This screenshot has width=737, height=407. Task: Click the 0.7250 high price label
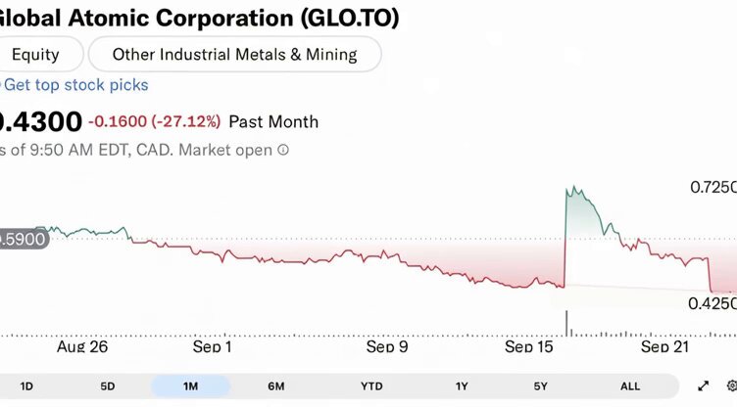tap(713, 187)
